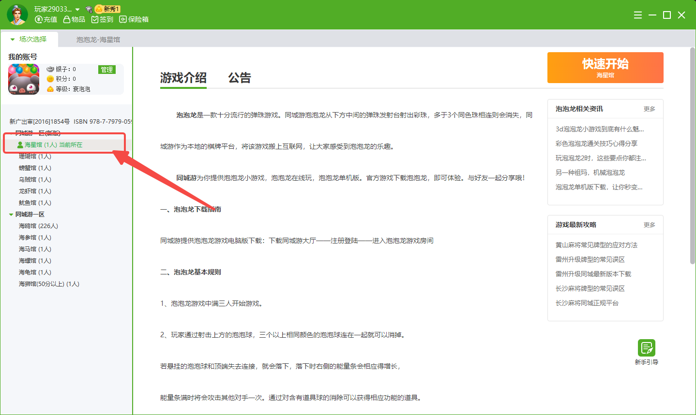Expand the player name dropdown arrow
This screenshot has height=415, width=696.
(x=77, y=10)
